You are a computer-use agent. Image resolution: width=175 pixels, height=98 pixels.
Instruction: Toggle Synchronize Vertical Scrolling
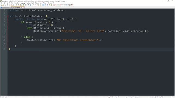pos(38,5)
